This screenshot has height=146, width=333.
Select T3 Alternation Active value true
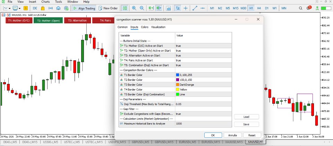[203, 55]
